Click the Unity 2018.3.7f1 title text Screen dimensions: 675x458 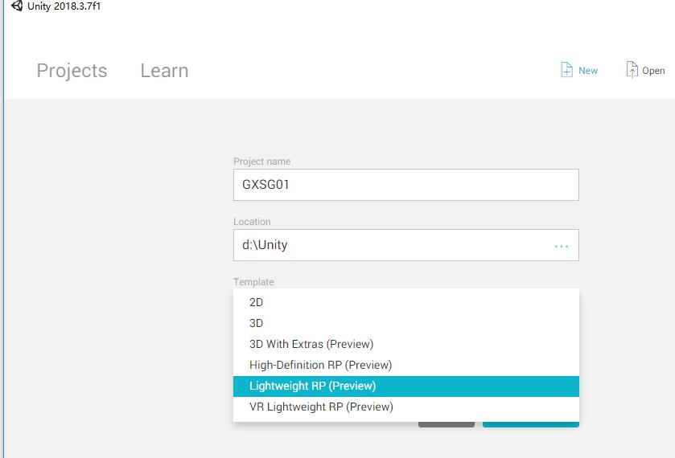coord(64,6)
